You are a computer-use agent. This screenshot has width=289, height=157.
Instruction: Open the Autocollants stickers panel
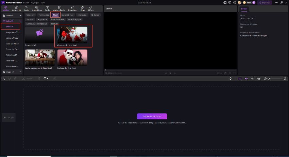(x=59, y=8)
